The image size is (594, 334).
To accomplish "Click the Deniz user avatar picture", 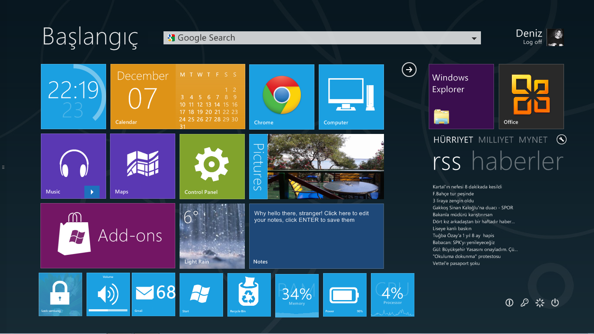I will coord(555,37).
